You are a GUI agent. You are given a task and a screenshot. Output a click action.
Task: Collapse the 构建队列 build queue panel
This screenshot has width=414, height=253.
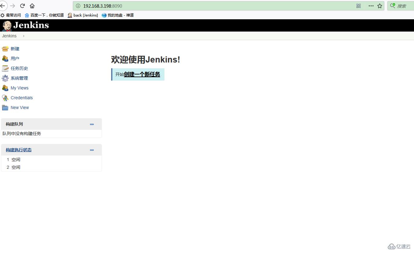92,124
